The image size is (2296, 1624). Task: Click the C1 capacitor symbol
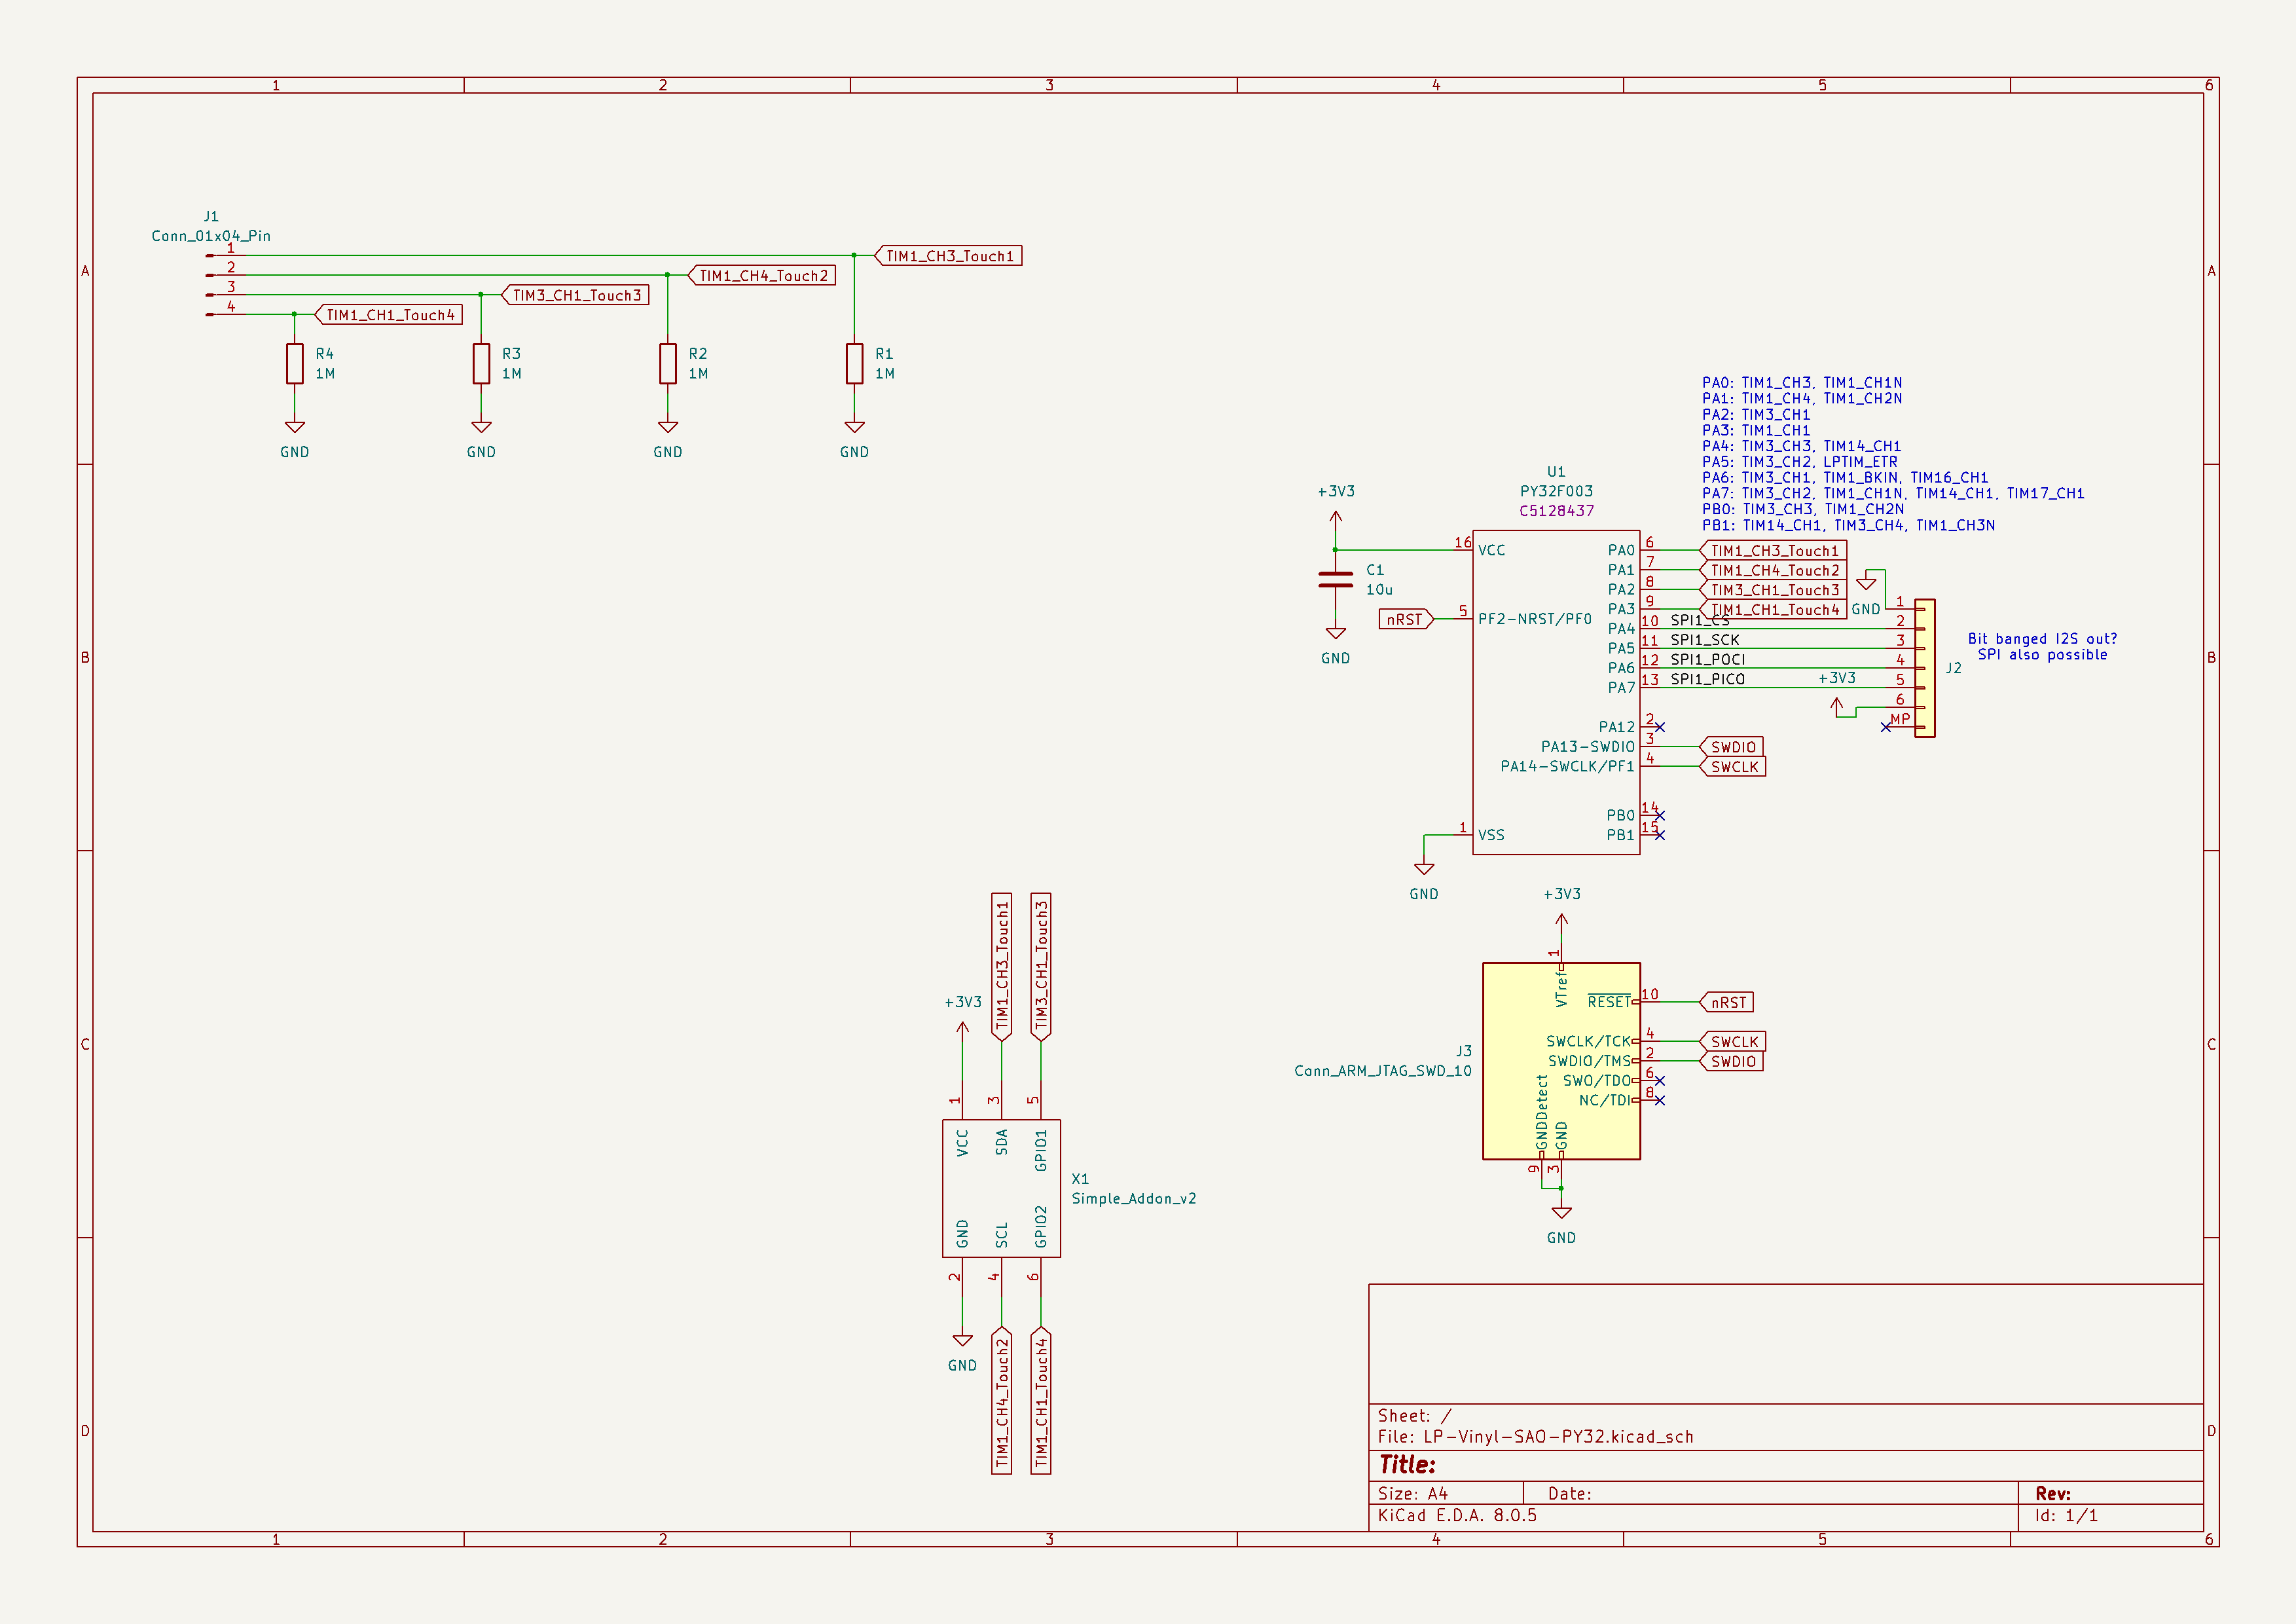[x=1335, y=580]
